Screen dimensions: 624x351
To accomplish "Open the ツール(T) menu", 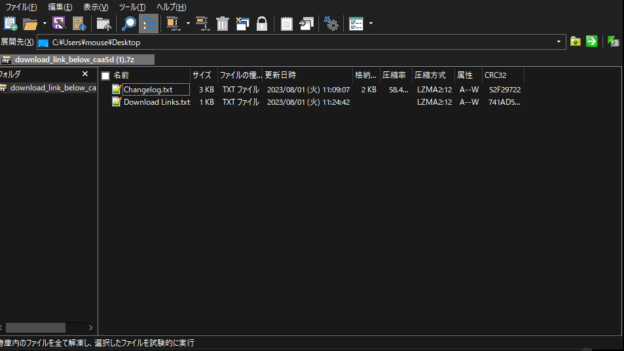I will 132,7.
